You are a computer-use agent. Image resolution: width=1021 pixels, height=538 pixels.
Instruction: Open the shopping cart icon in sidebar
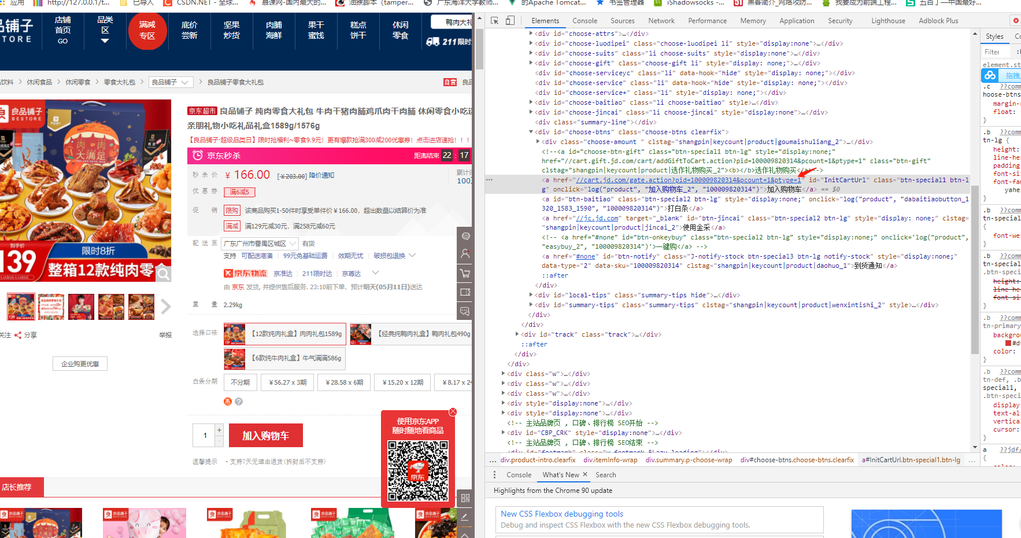tap(465, 273)
